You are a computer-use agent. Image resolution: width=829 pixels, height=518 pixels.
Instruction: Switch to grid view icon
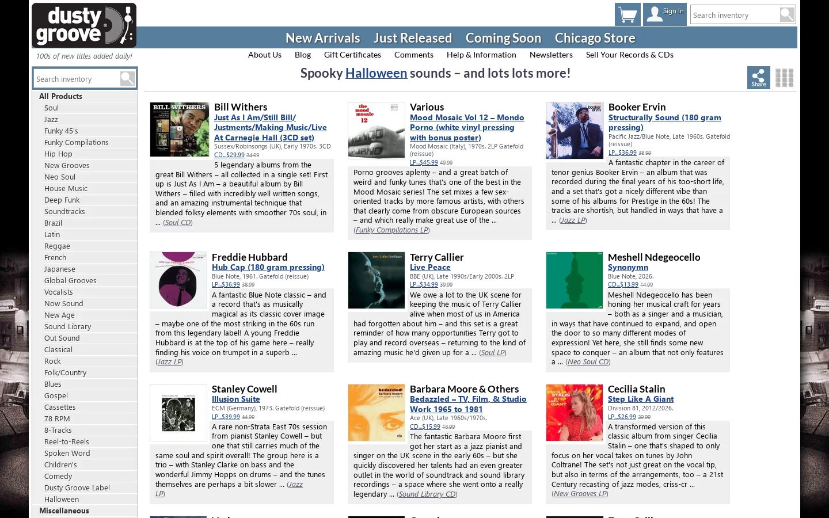784,78
